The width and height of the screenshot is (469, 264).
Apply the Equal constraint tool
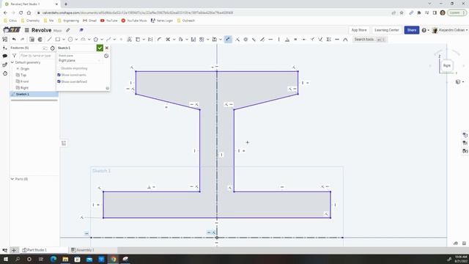pyautogui.click(x=295, y=39)
